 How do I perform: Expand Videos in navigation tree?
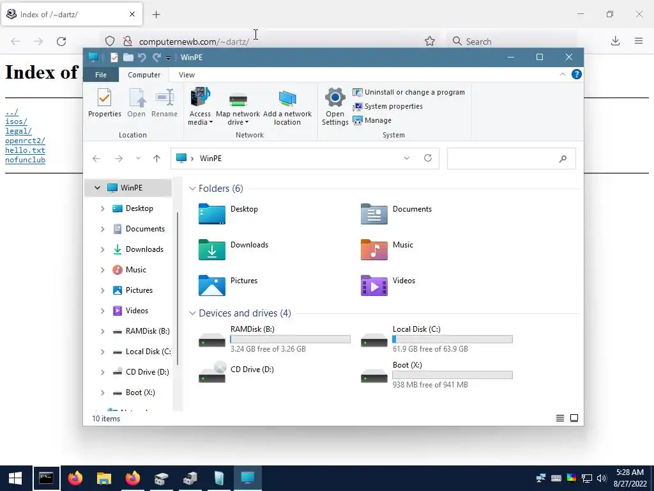tap(103, 311)
